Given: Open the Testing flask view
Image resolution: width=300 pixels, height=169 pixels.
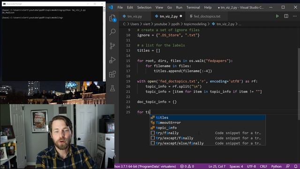Looking at the screenshot, I should 112,88.
